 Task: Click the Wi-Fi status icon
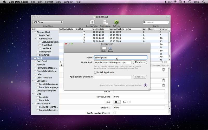(x=175, y=2)
